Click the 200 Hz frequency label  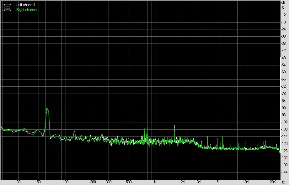pyautogui.click(x=93, y=182)
